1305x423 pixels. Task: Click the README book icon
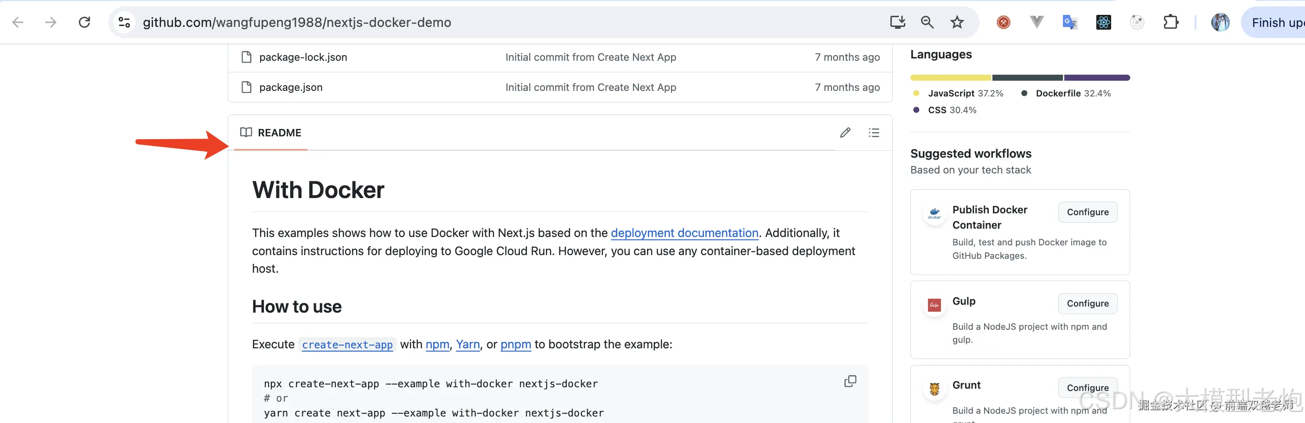[x=246, y=132]
